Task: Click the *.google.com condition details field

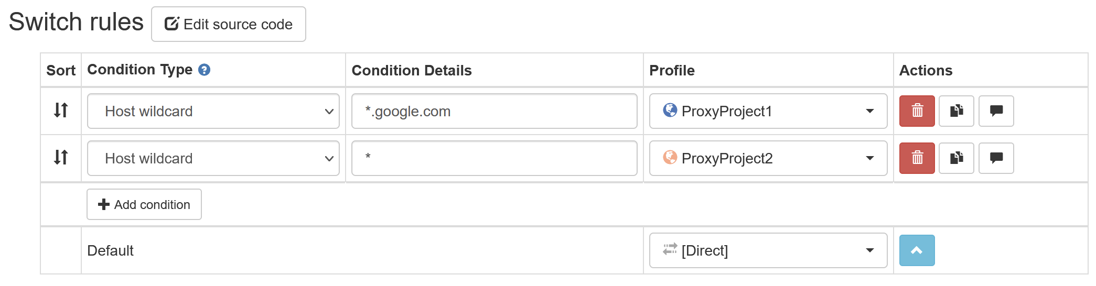Action: [494, 111]
